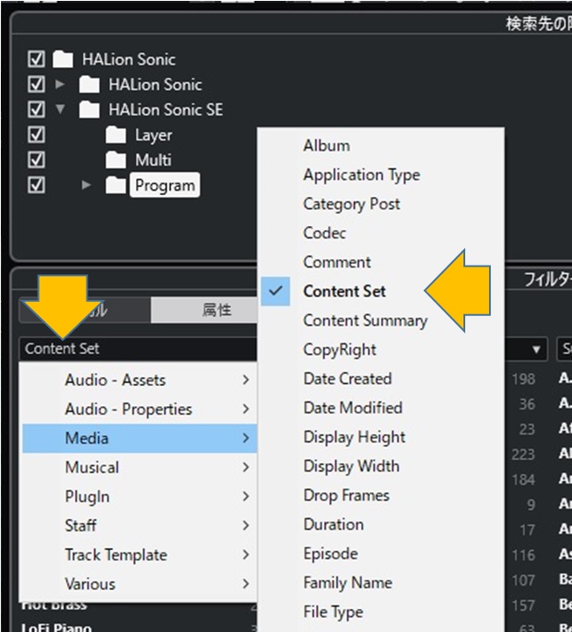Choose Display Height attribute
Image resolution: width=572 pixels, height=632 pixels.
pos(381,437)
